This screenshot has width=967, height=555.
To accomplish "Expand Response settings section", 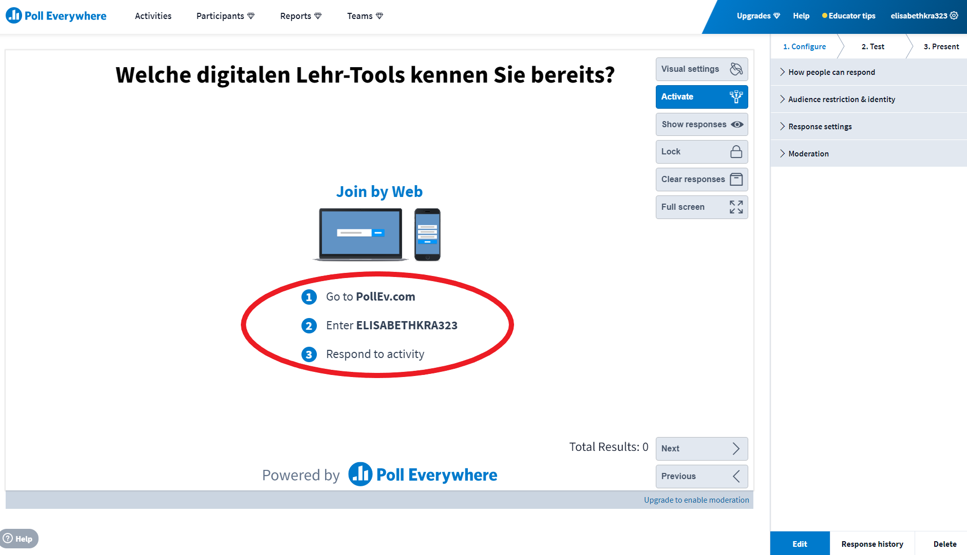I will (869, 127).
